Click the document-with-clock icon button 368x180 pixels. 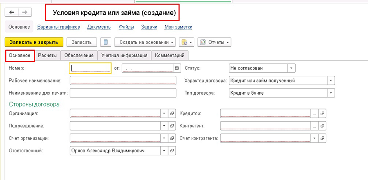click(186, 42)
